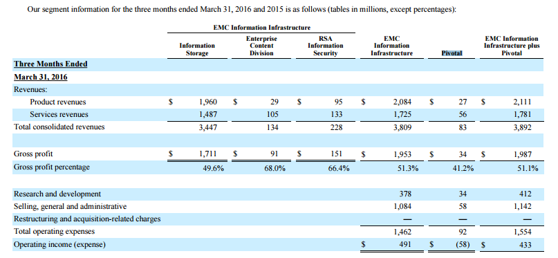
Task: Click the 3,809 total revenues value
Action: click(402, 127)
